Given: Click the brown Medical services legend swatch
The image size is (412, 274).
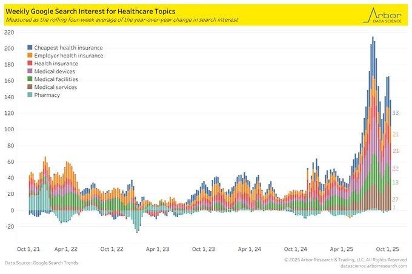Looking at the screenshot, I should [x=30, y=87].
